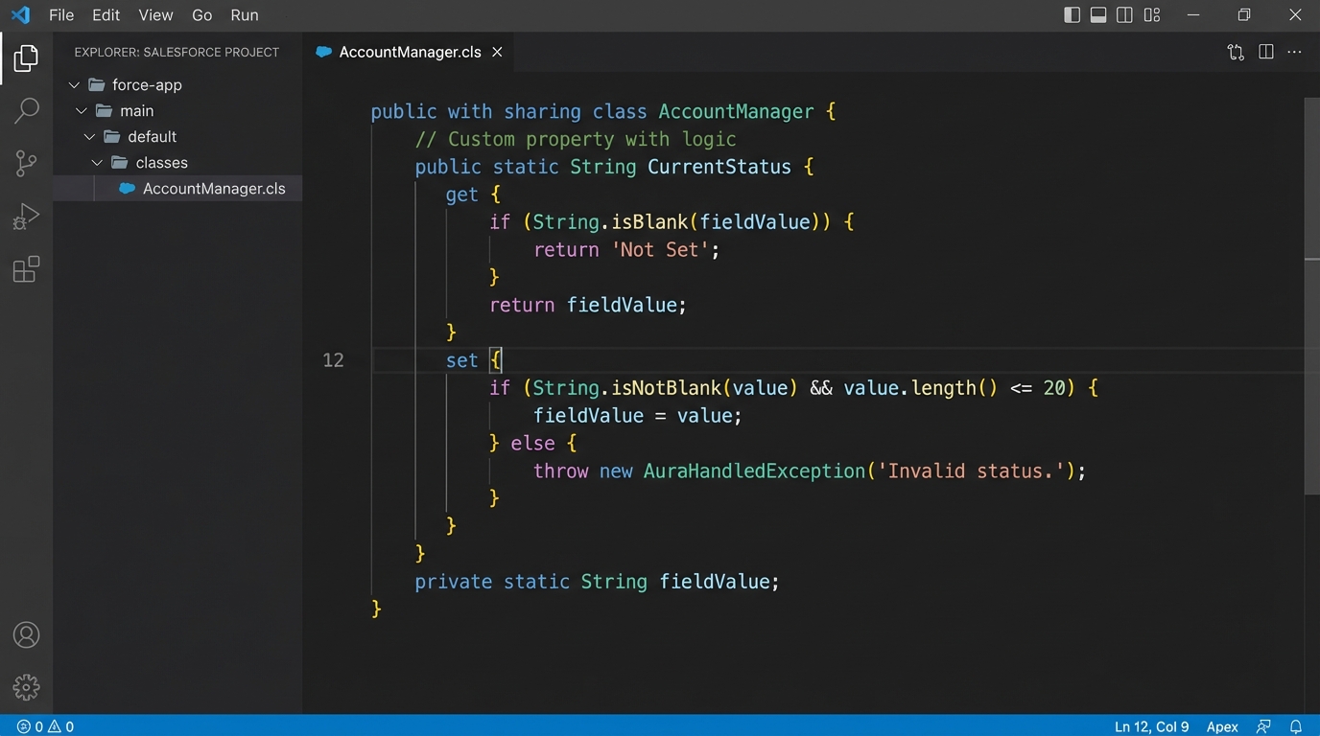This screenshot has width=1320, height=736.
Task: Open the Run and Debug view
Action: click(26, 217)
